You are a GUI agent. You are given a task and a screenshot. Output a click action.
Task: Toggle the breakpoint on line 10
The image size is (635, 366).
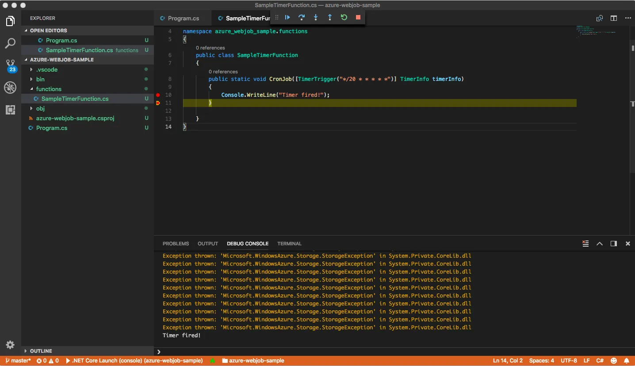click(158, 95)
